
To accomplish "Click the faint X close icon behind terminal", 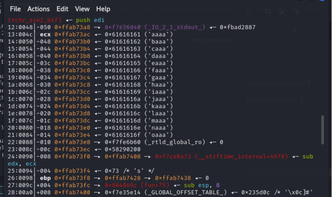I will pos(294,30).
